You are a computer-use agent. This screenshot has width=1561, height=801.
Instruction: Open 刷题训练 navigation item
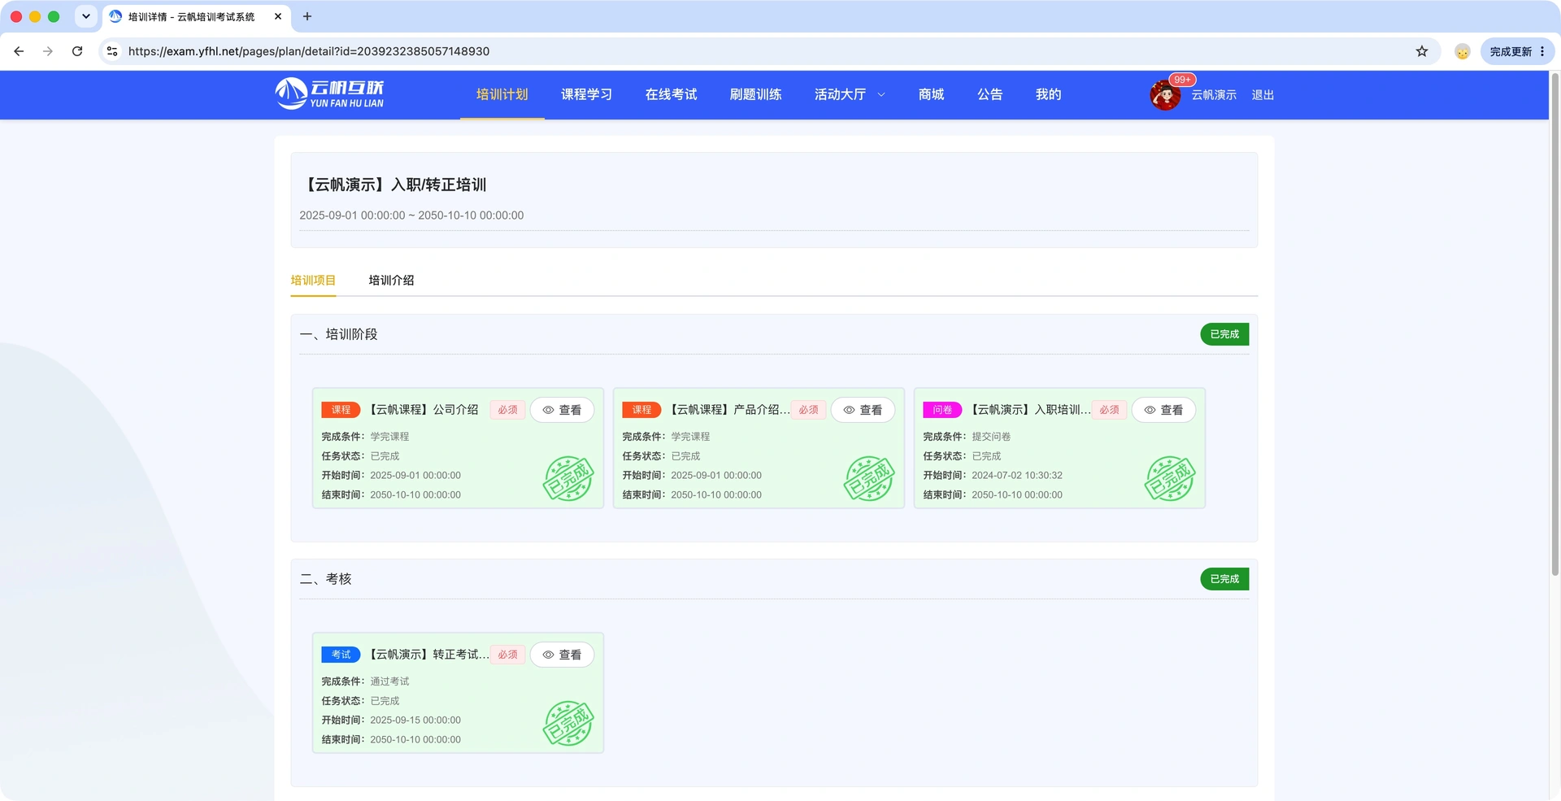coord(755,94)
